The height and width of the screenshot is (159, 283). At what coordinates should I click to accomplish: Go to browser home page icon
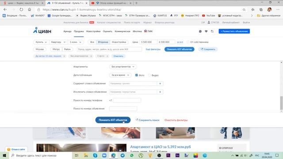click(x=30, y=10)
